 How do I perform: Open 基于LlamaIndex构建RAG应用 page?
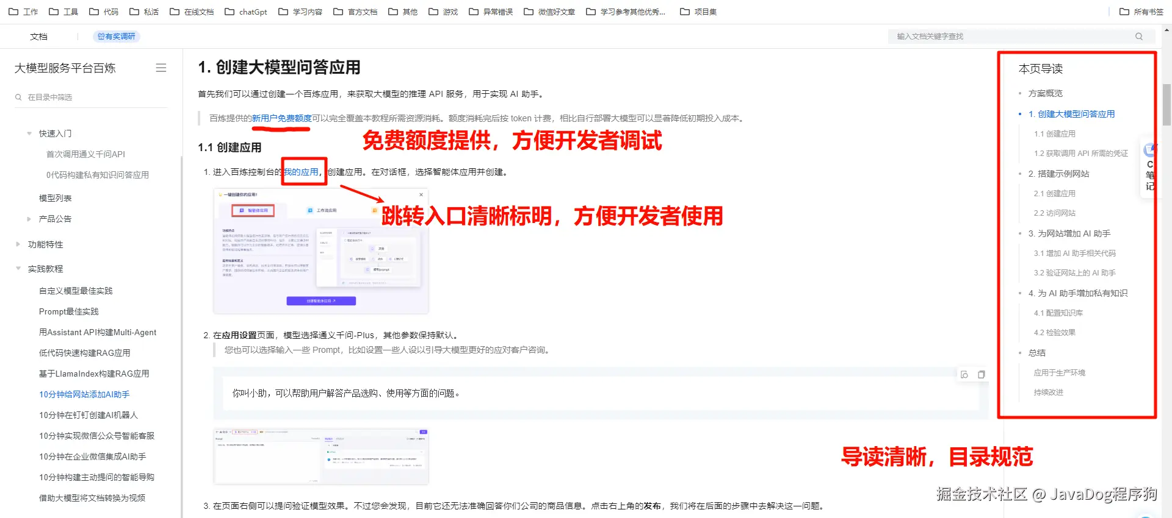94,374
